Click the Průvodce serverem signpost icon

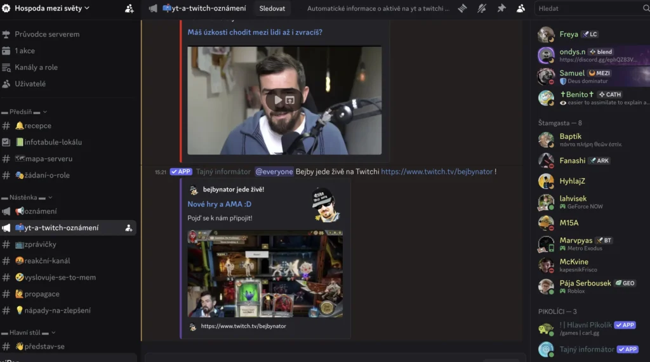[6, 34]
